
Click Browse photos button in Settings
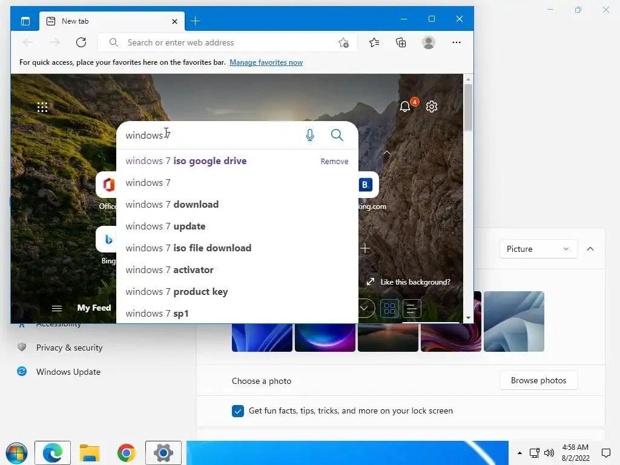[x=538, y=380]
